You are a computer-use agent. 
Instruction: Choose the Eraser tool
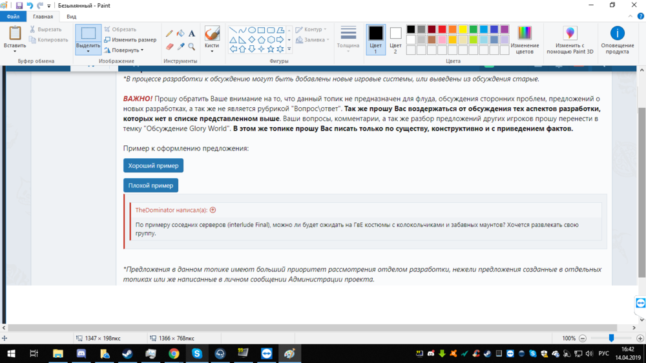pyautogui.click(x=169, y=47)
